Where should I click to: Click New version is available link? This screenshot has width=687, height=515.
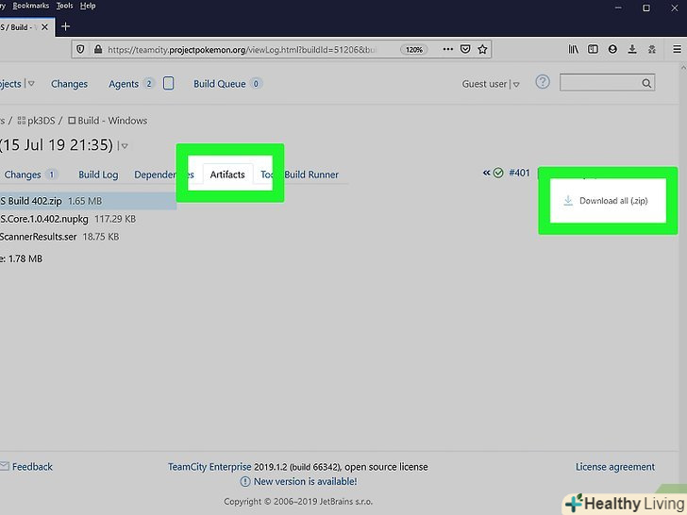pos(306,482)
